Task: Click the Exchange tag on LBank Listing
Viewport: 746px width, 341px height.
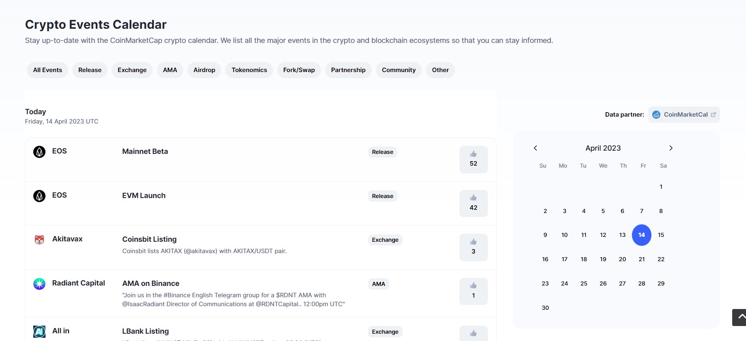Action: 385,332
